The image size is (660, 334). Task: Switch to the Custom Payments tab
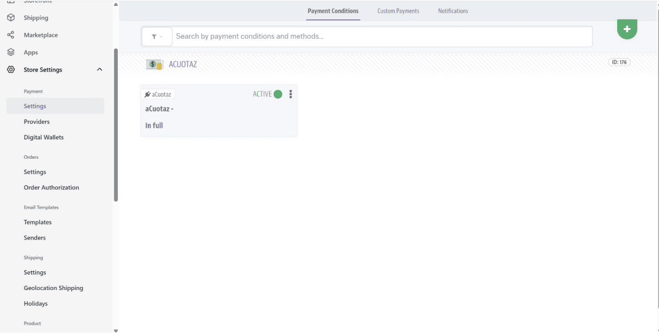click(x=398, y=11)
